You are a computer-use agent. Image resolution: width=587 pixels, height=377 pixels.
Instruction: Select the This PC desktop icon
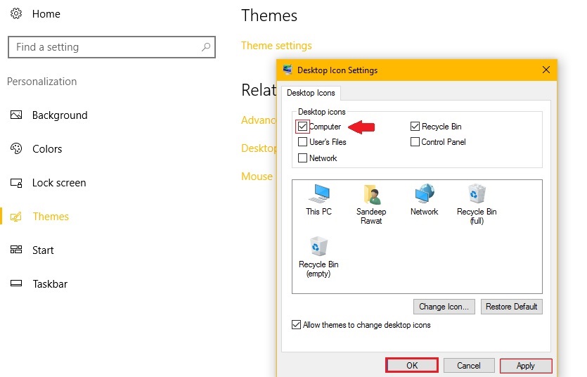pos(318,195)
